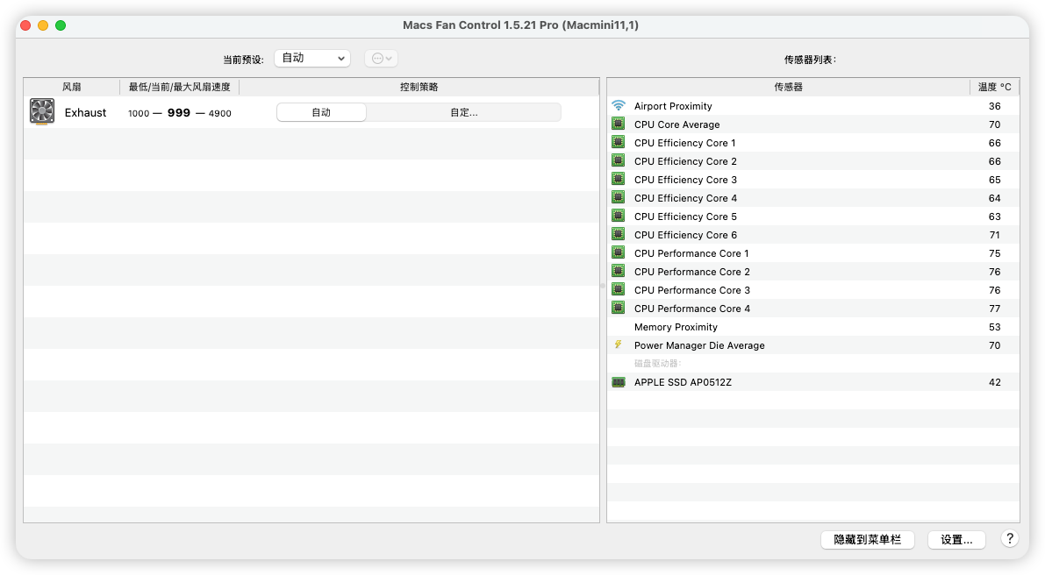The image size is (1045, 575).
Task: Click CPU Efficiency Core 1 chip icon
Action: pos(619,143)
